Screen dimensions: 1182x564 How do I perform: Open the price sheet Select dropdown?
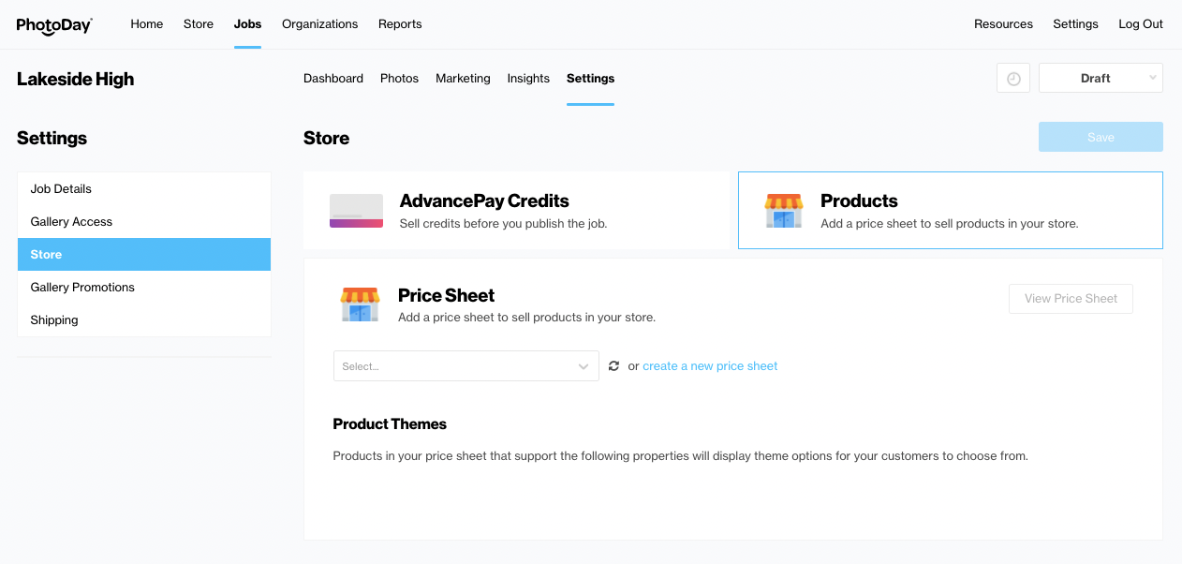coord(455,366)
